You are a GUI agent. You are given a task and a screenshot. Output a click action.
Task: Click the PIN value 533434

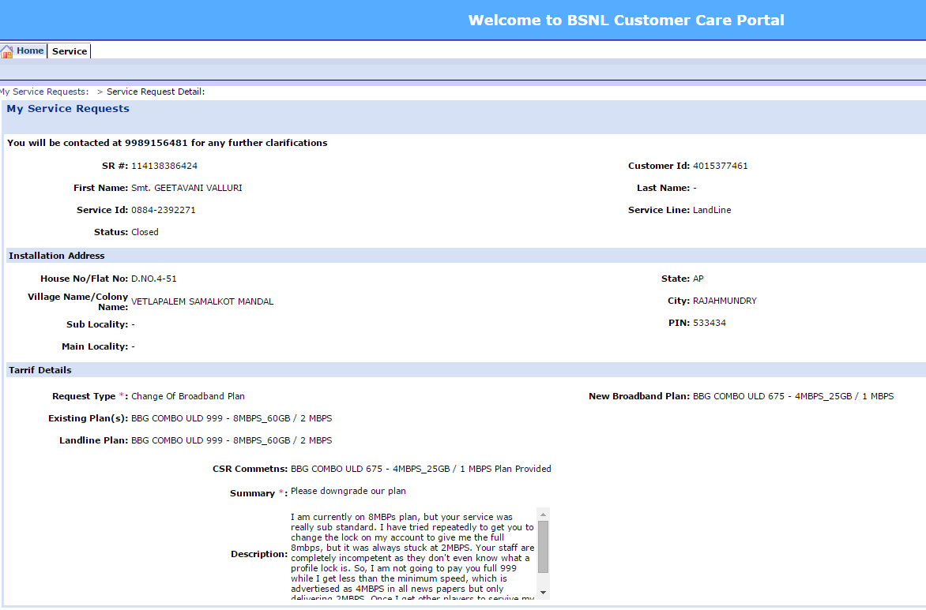pos(710,323)
